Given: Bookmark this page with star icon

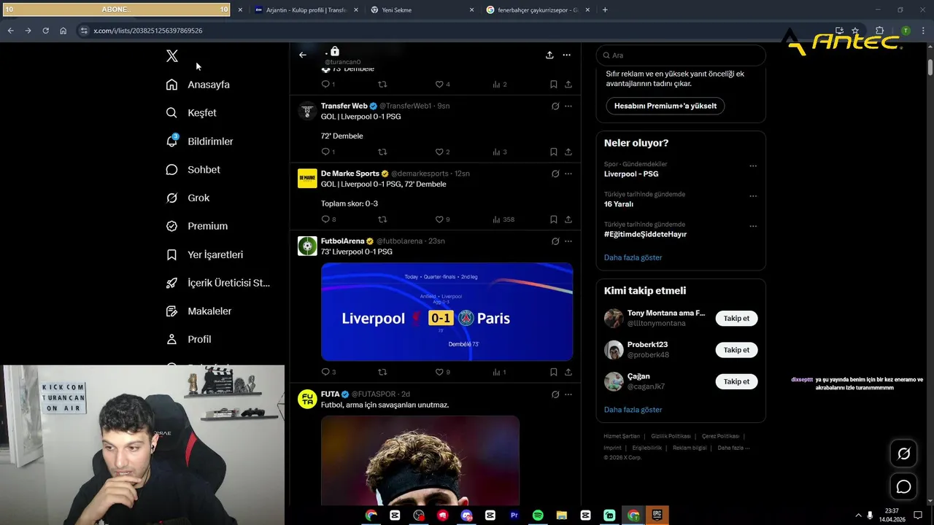Looking at the screenshot, I should (855, 31).
